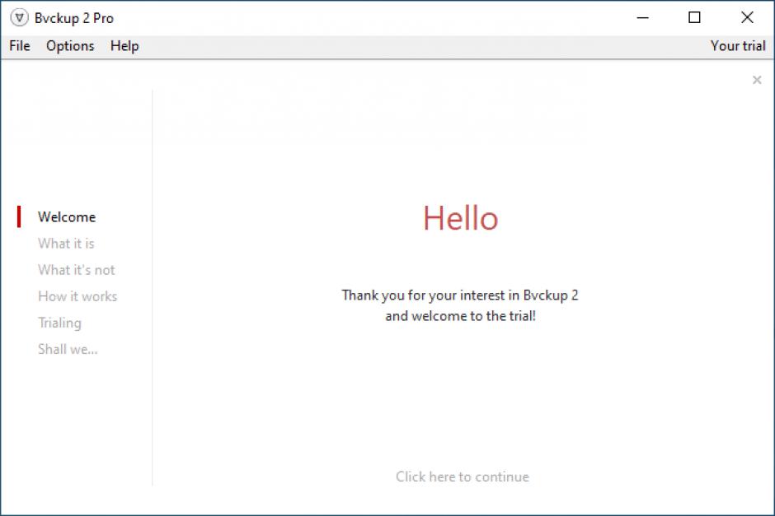Open the Help menu

124,46
